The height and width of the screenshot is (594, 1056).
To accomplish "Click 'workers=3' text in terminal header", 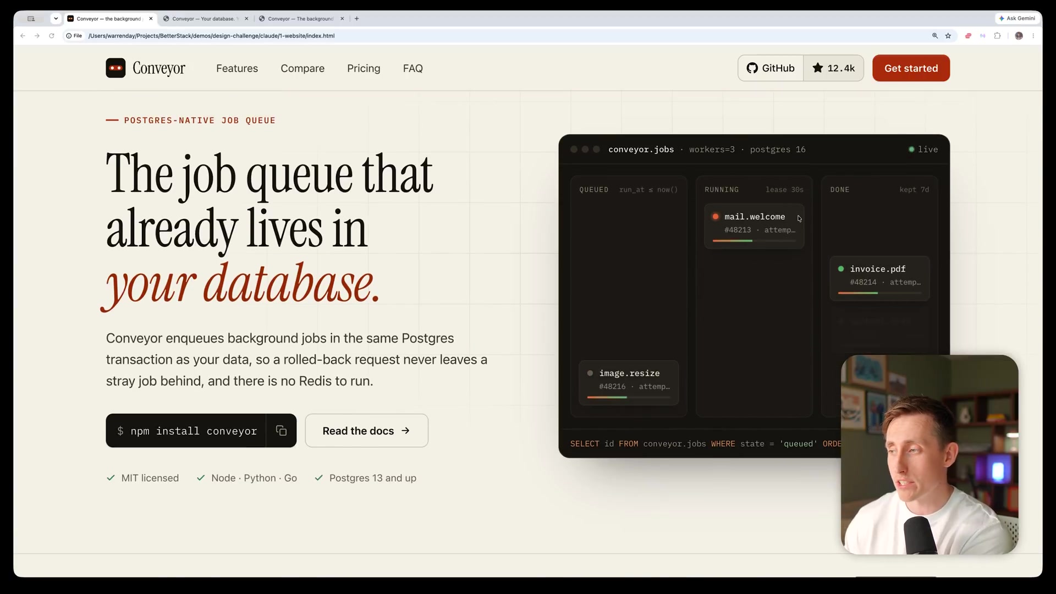I will [x=712, y=150].
